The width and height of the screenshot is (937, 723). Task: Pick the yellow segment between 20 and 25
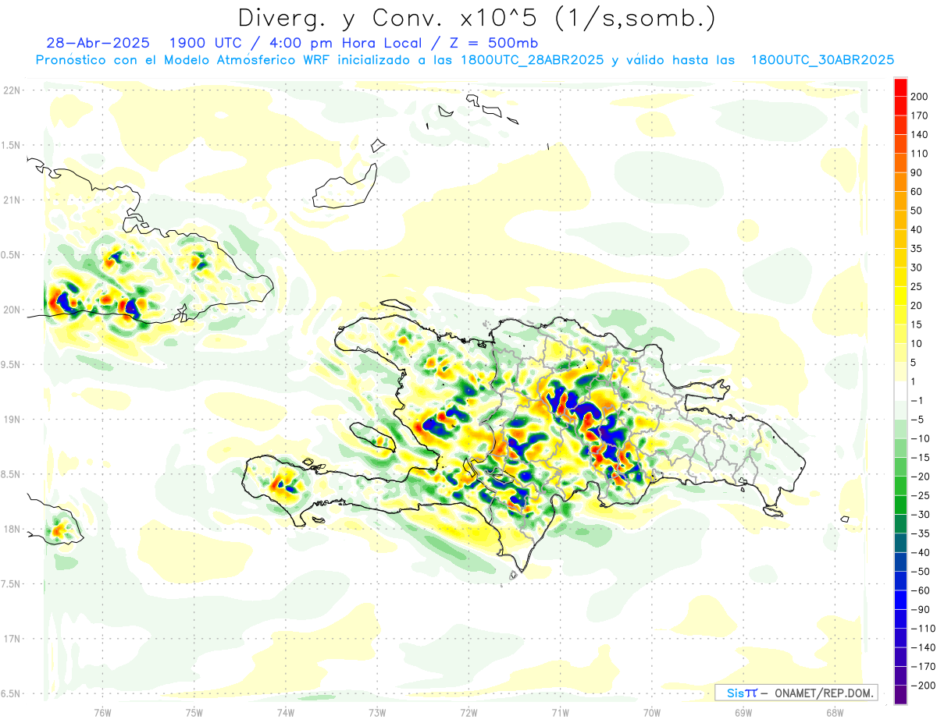[900, 296]
